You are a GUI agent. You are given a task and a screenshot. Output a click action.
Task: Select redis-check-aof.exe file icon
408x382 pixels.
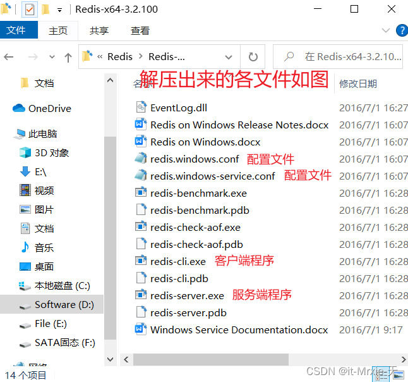[x=141, y=227]
